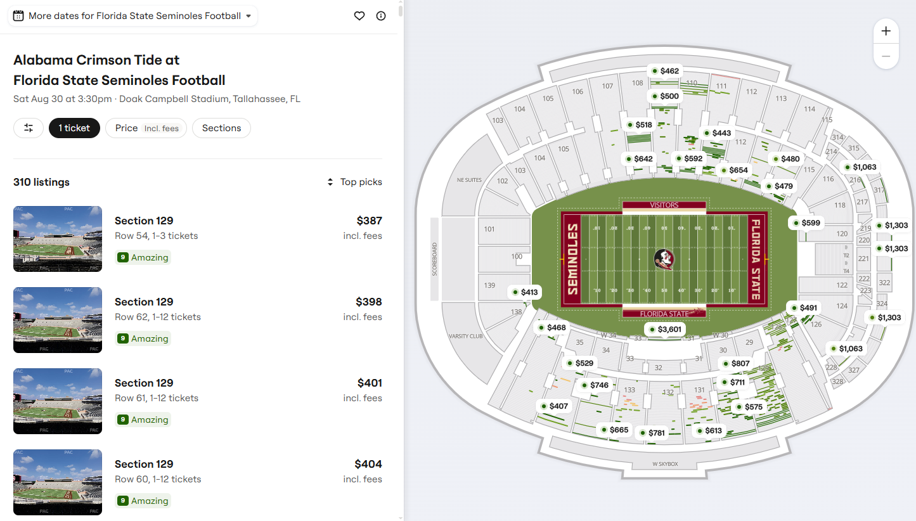Expand More dates for Florida State dropdown
This screenshot has width=916, height=521.
pos(132,16)
